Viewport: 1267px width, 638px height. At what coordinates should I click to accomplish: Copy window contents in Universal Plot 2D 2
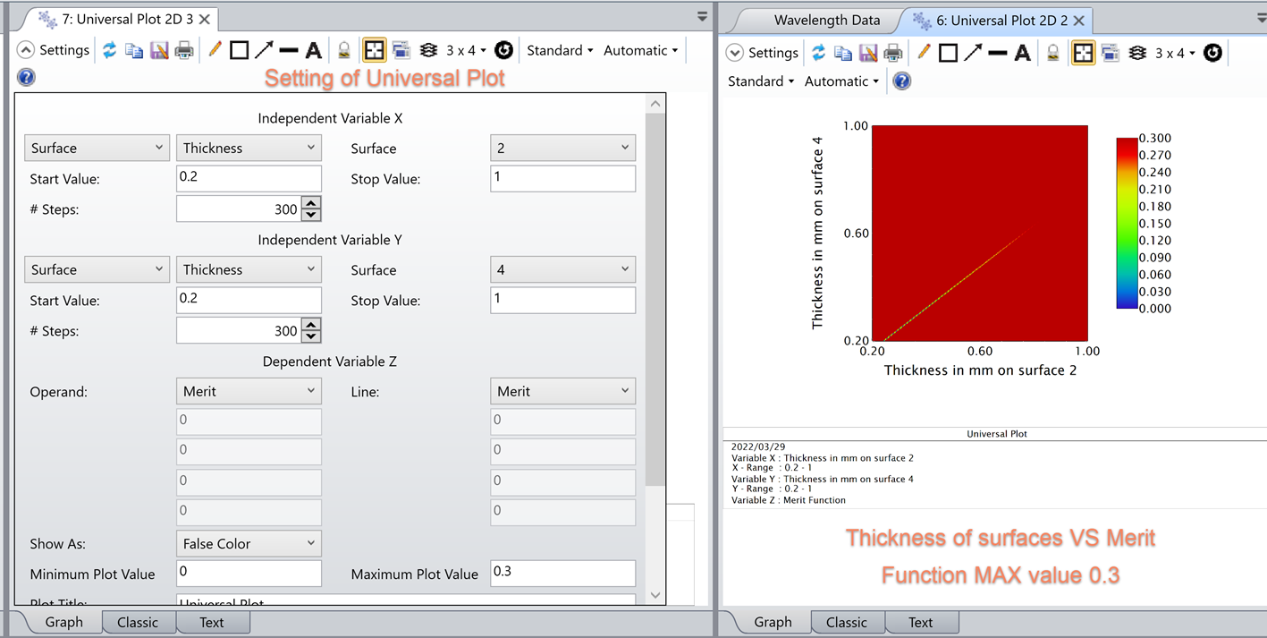point(843,53)
